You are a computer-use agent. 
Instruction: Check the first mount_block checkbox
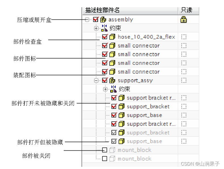[x=105, y=150]
